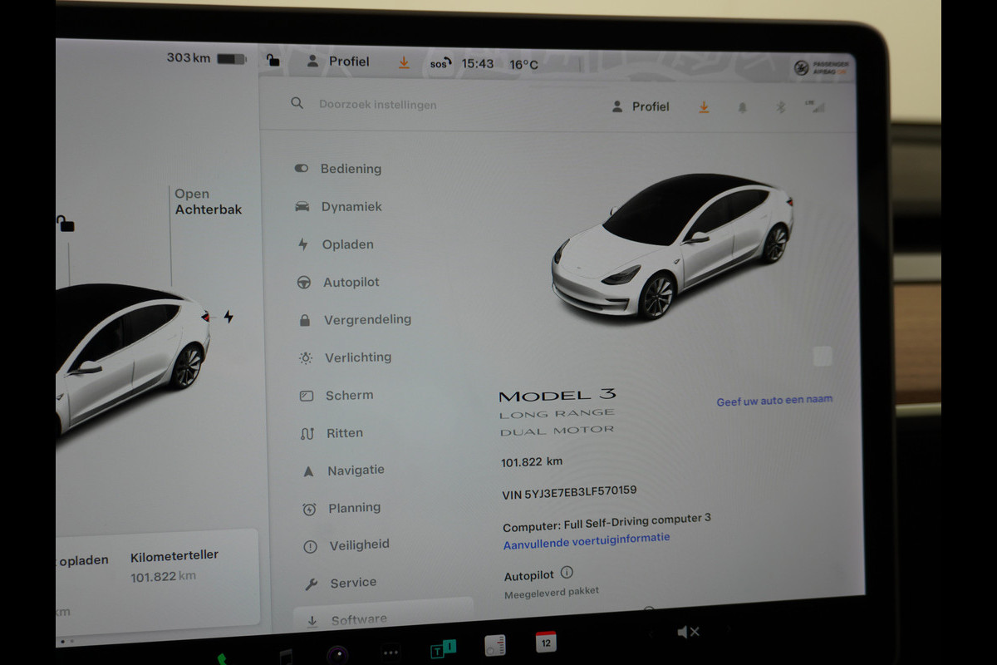
Task: Open the Veiligheid settings menu
Action: point(347,545)
